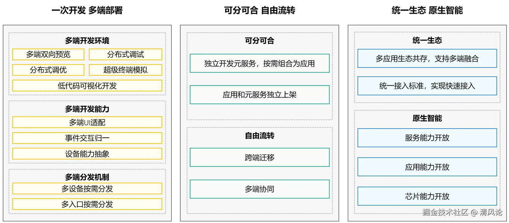Screen dimensions: 509x223
Task: Select the 设备能力抽象 box
Action: 87,154
